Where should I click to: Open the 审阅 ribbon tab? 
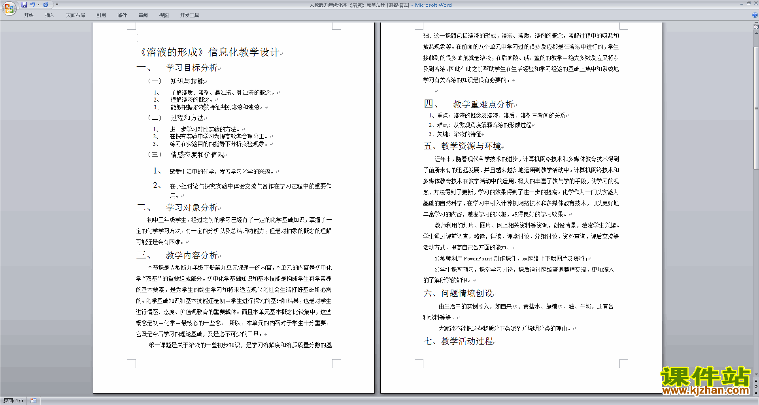(143, 15)
